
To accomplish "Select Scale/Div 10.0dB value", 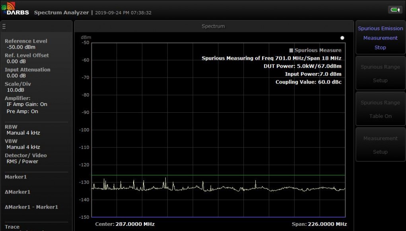I will click(15, 90).
